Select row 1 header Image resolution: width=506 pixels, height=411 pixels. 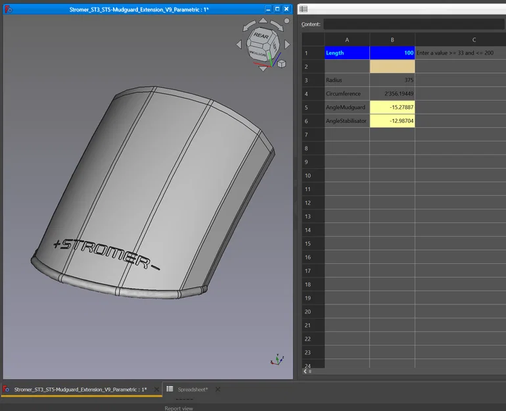pos(313,53)
